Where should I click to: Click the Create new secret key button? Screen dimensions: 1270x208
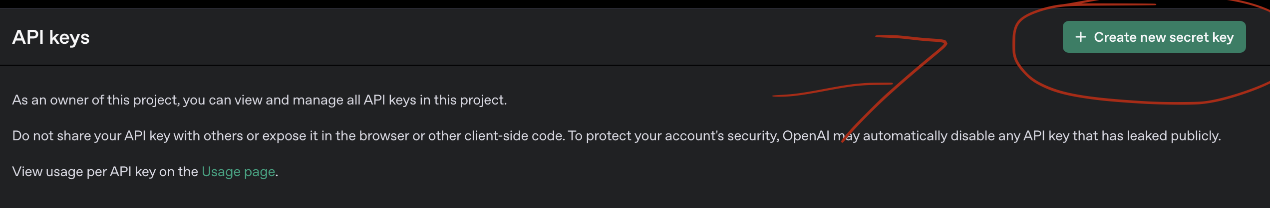[1154, 37]
